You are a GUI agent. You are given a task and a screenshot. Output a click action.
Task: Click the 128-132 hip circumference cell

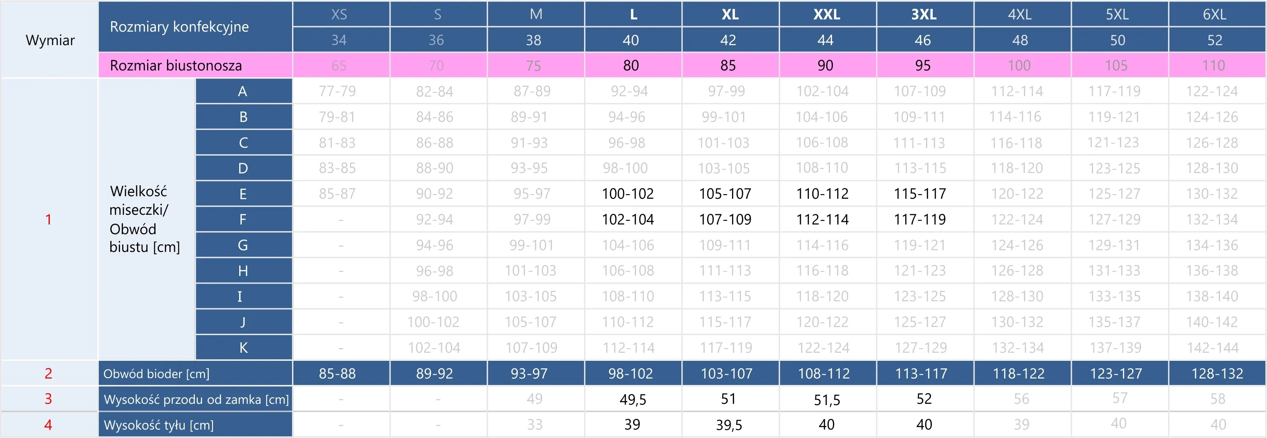pyautogui.click(x=1217, y=374)
